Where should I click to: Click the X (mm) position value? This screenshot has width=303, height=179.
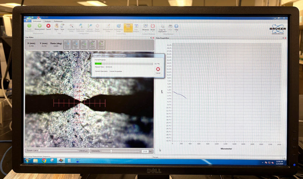(31, 46)
